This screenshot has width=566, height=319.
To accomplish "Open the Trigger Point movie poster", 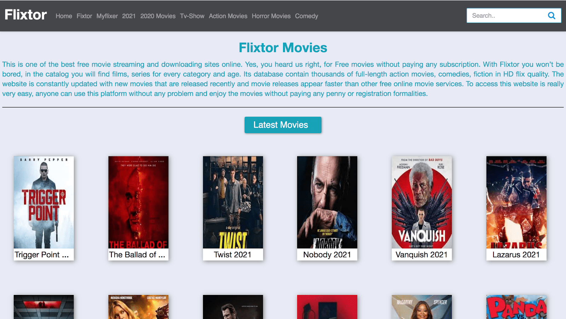I will coord(44,202).
